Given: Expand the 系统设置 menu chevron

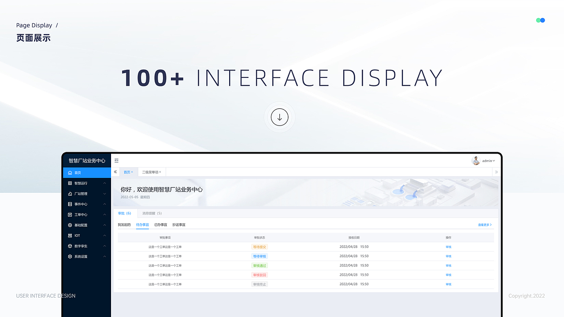Looking at the screenshot, I should click(104, 257).
